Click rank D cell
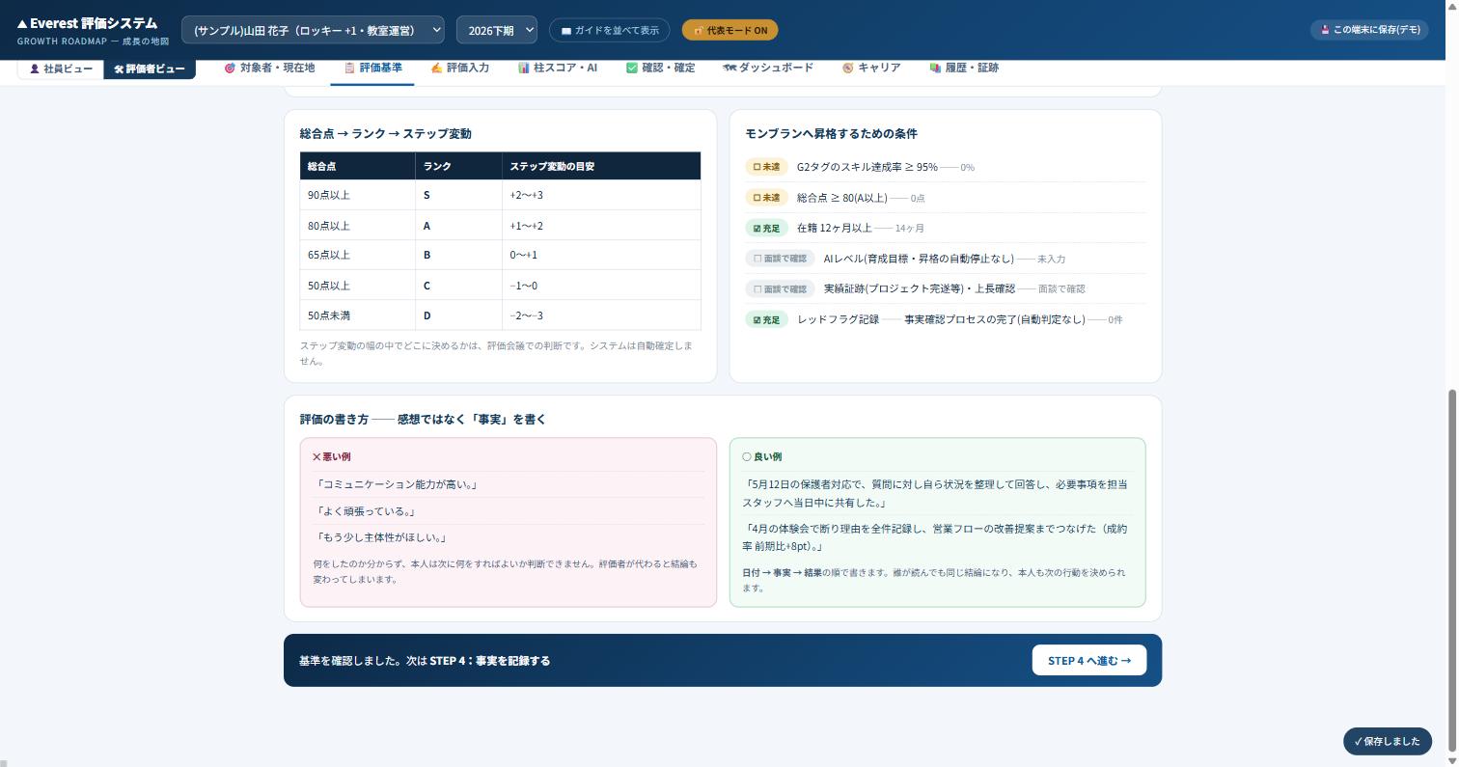The width and height of the screenshot is (1459, 767). tap(459, 315)
